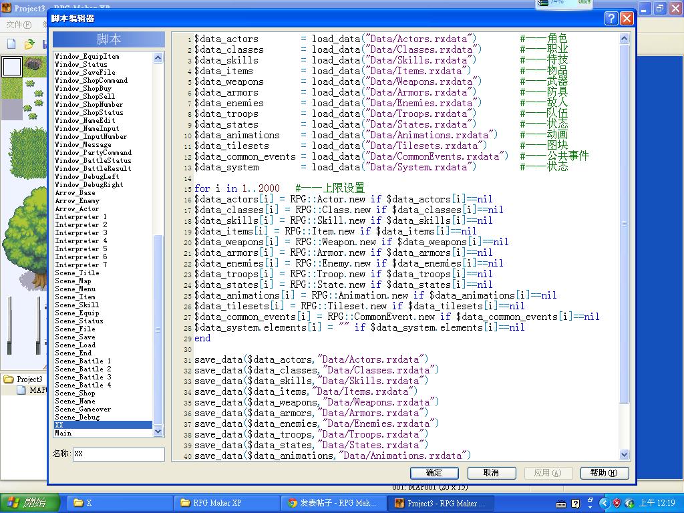Click the Open Project folder icon in toolbar
684x513 pixels.
coord(29,43)
